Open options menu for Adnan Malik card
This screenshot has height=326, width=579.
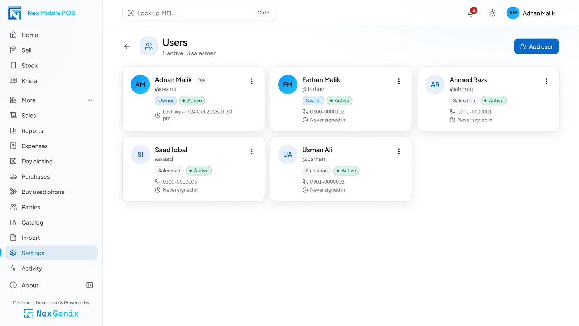click(252, 81)
